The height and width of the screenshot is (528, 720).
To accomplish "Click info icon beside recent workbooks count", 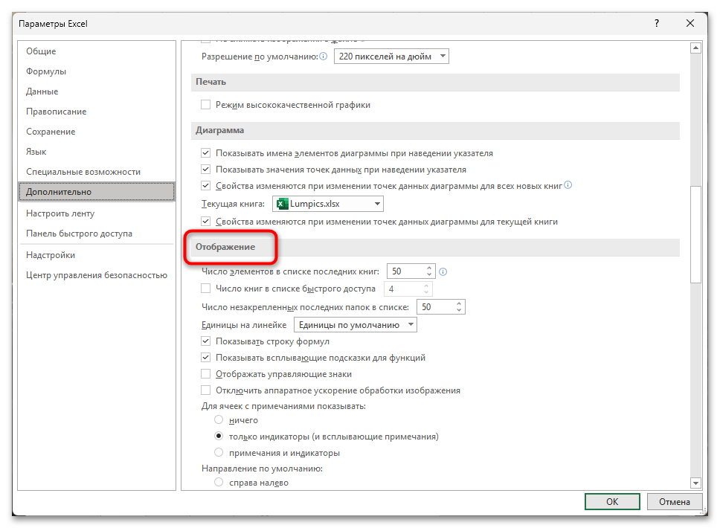I will point(443,271).
